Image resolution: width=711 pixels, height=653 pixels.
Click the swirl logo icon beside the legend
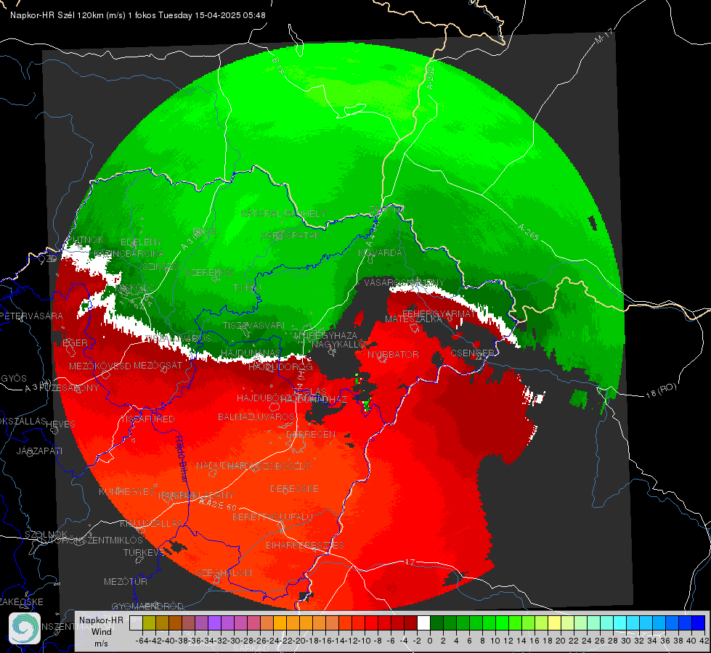pyautogui.click(x=25, y=628)
